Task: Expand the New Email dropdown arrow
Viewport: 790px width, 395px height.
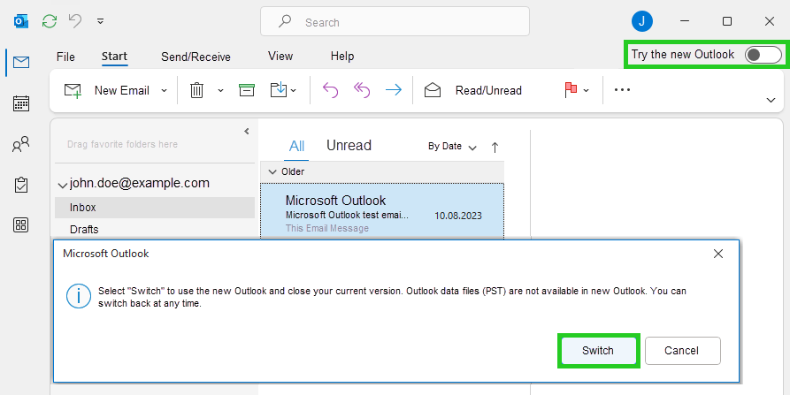Action: click(164, 90)
